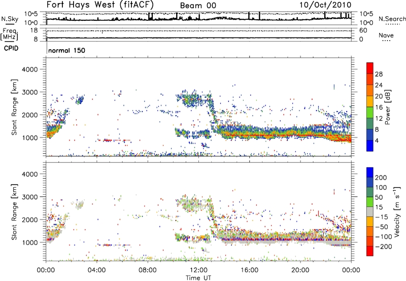Click the power panel scatter band near 16:00
Screen dimensions: 406x281
(x=249, y=132)
